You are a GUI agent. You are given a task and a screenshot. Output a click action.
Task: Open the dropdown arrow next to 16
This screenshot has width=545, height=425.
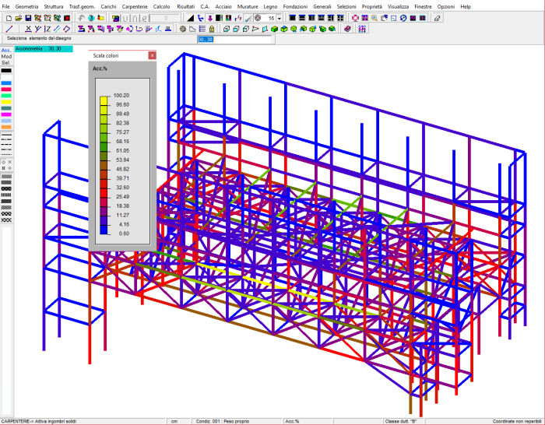click(x=280, y=17)
